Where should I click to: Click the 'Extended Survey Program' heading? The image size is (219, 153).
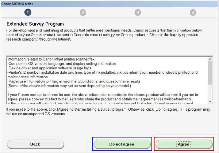click(35, 24)
